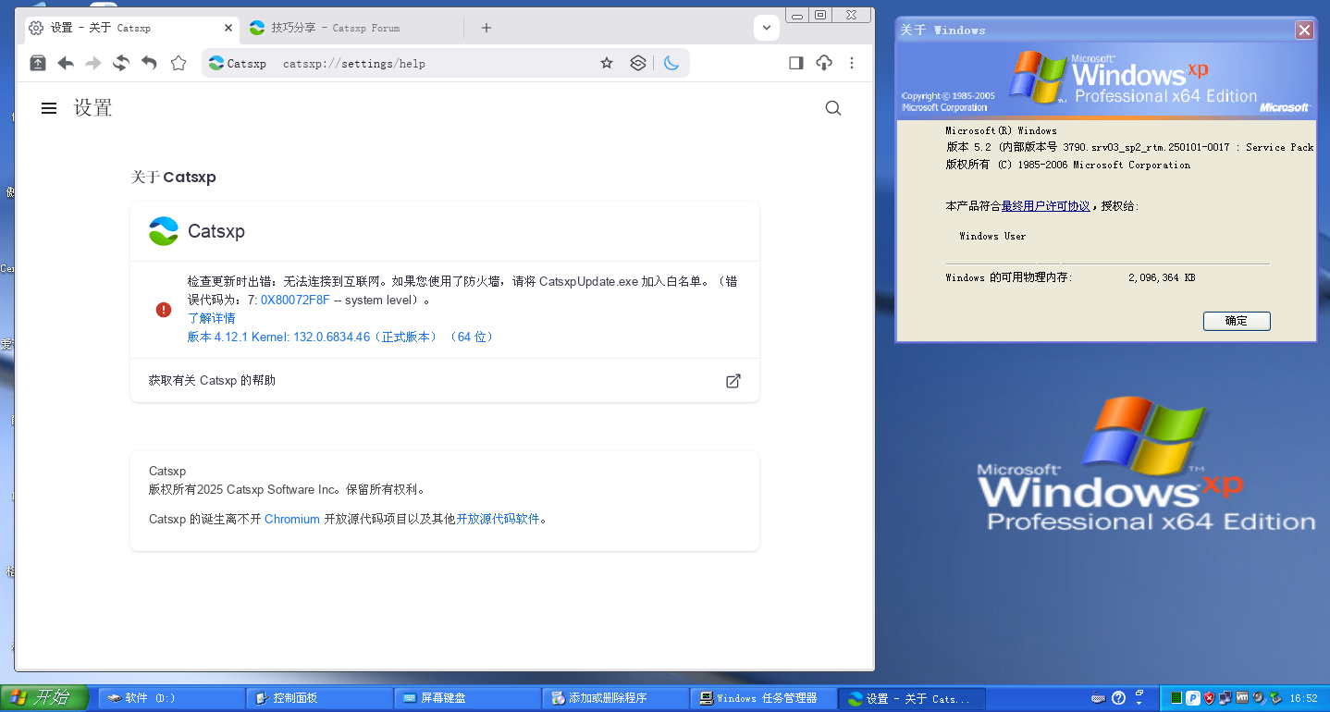Screen dimensions: 1330x712
Task: Open a new tab with plus button
Action: coord(486,28)
